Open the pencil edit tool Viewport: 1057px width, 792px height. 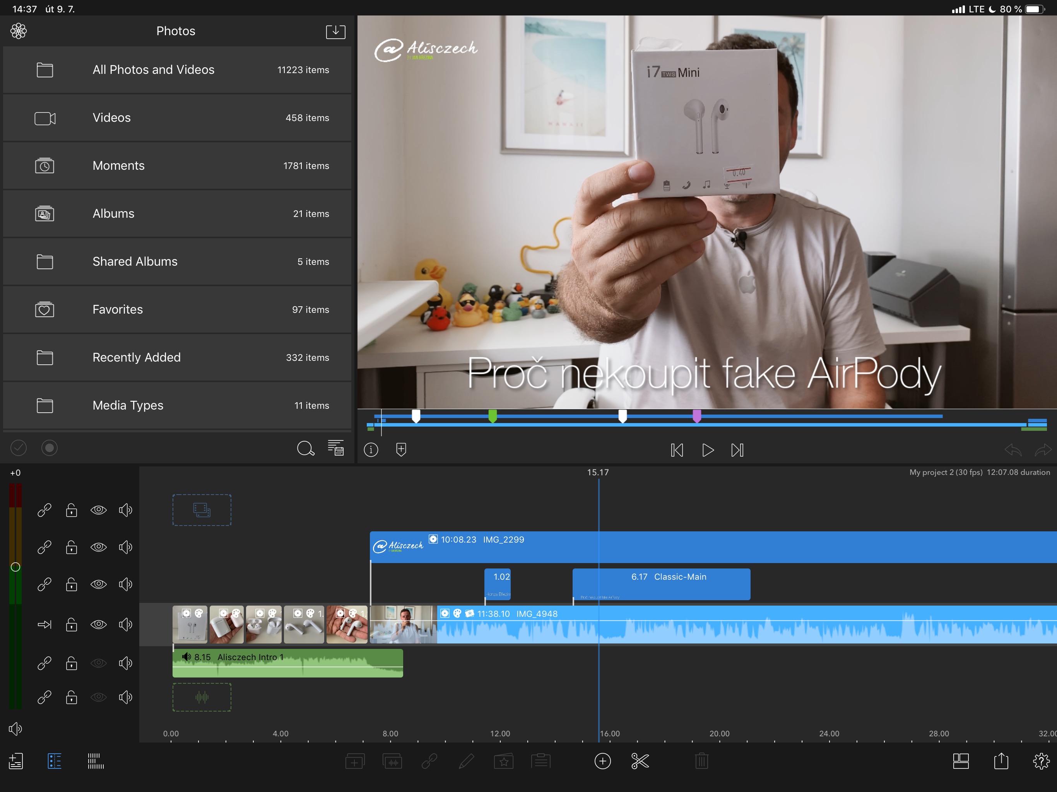(x=466, y=761)
